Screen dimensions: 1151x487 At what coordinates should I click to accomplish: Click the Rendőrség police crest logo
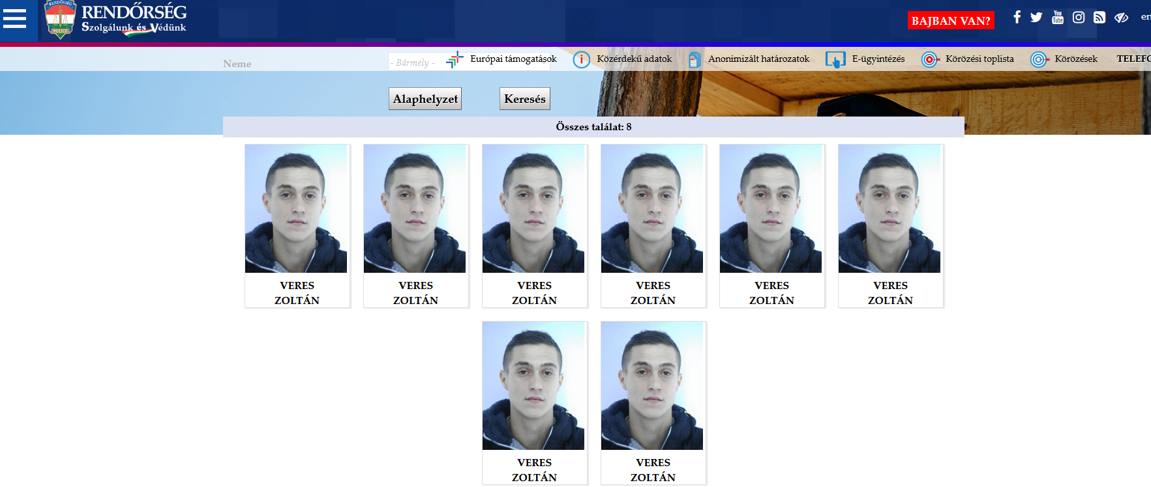click(60, 20)
